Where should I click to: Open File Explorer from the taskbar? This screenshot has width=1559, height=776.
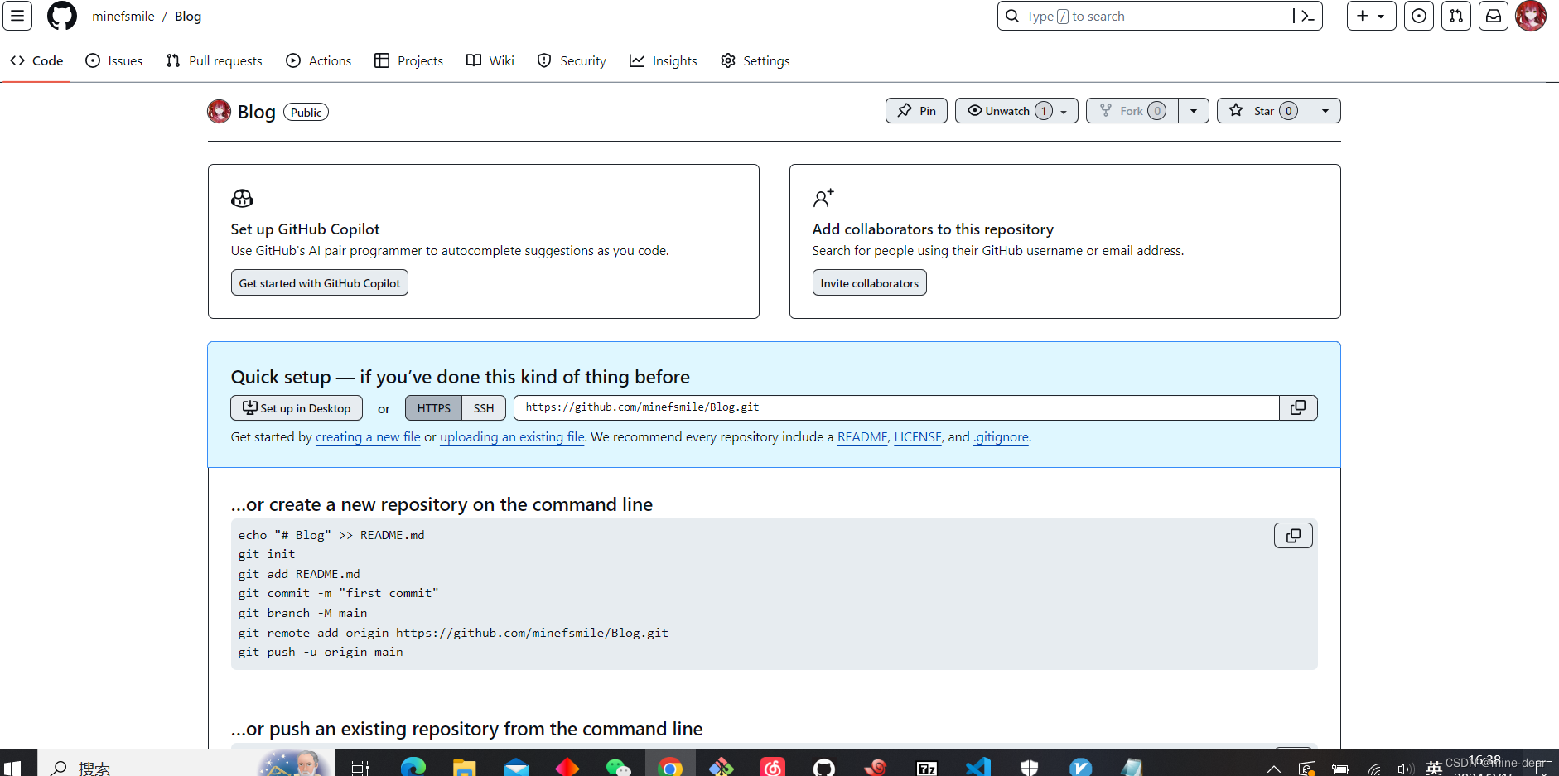point(464,768)
